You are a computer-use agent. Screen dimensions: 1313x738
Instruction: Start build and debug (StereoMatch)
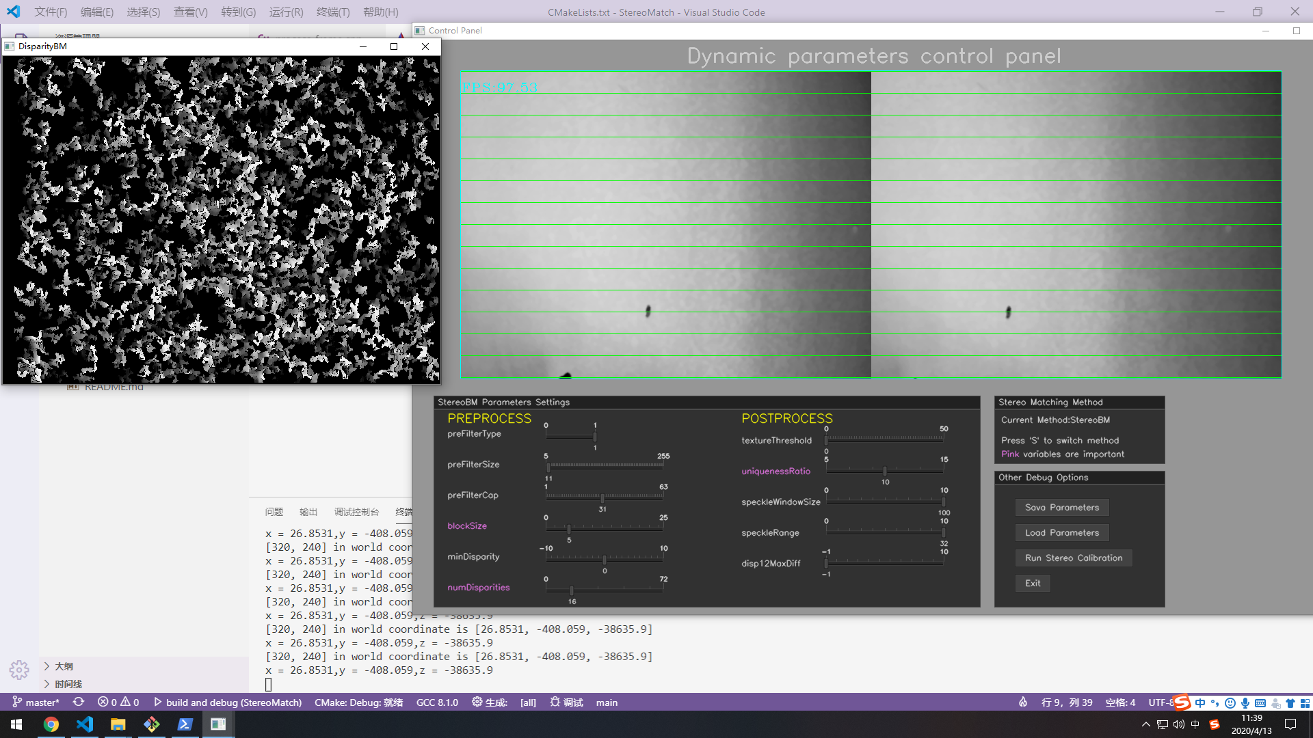[x=227, y=702]
